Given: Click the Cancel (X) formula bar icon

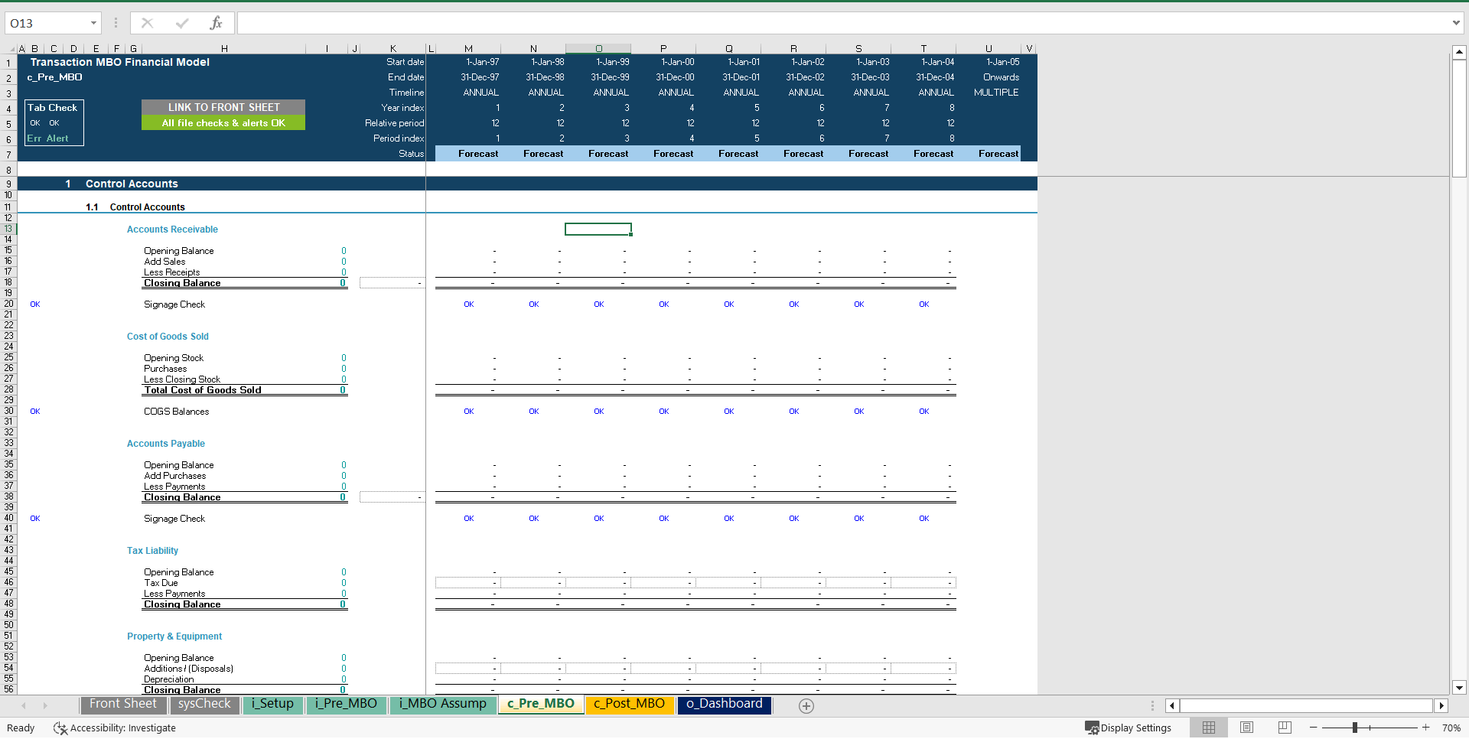Looking at the screenshot, I should [148, 23].
